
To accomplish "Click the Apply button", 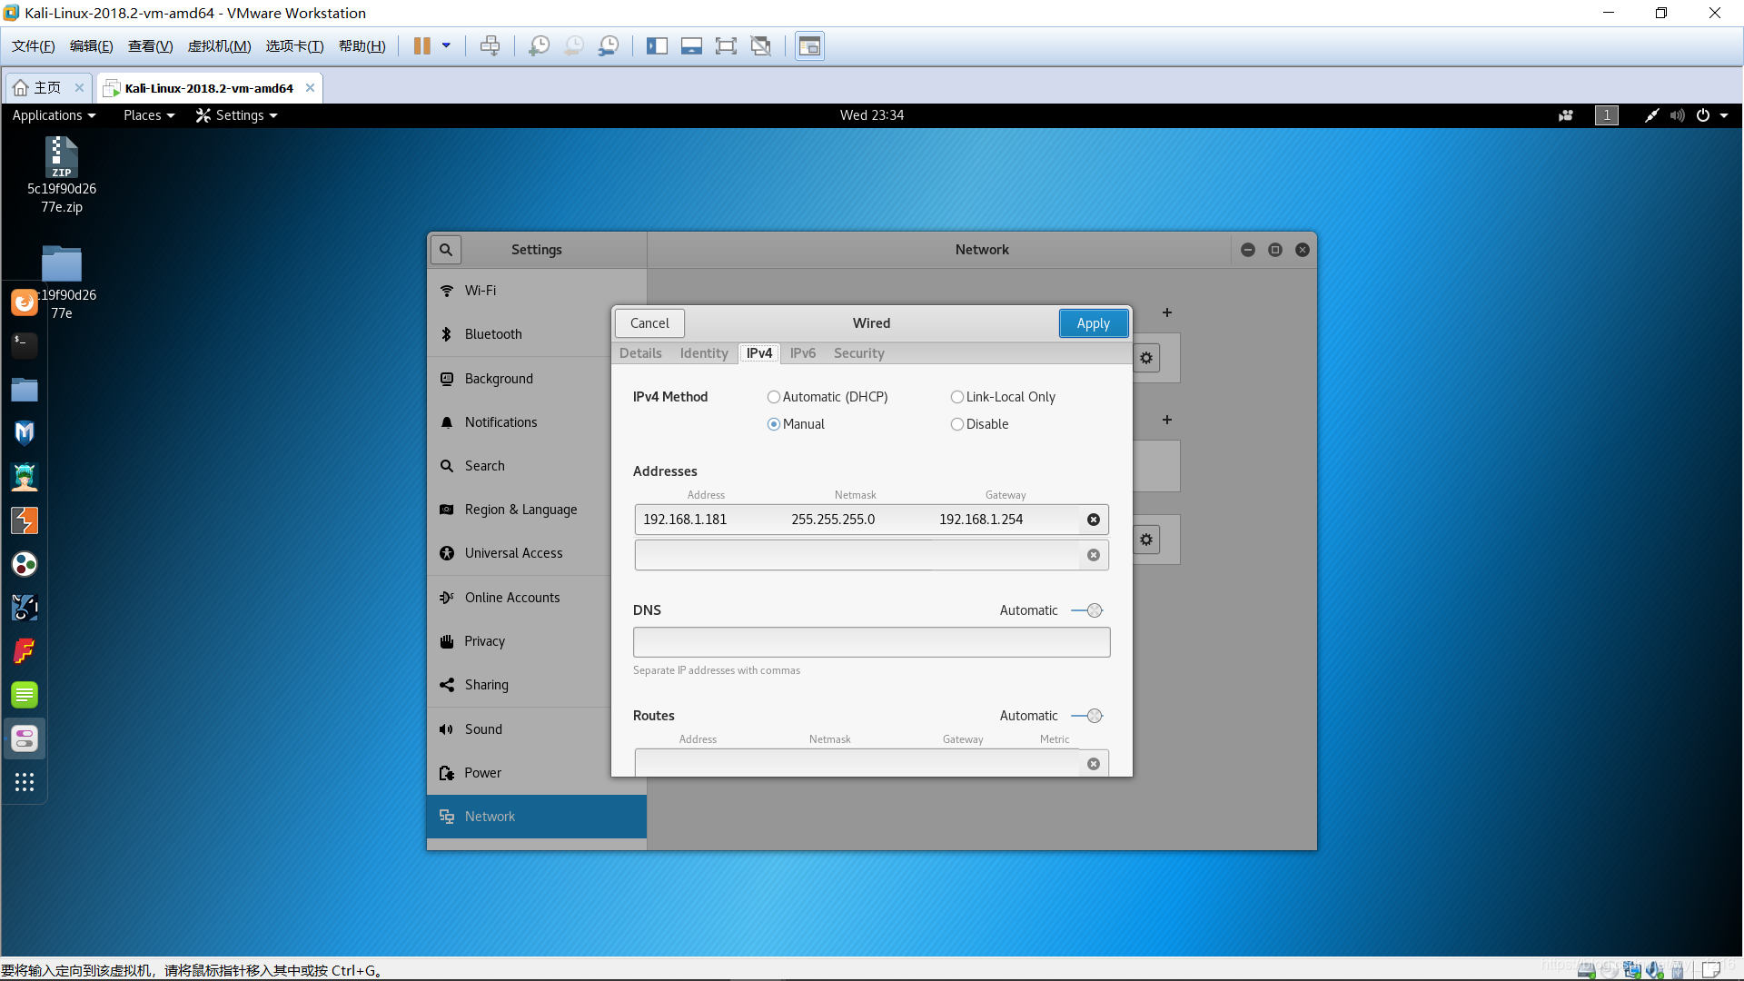I will click(x=1094, y=323).
